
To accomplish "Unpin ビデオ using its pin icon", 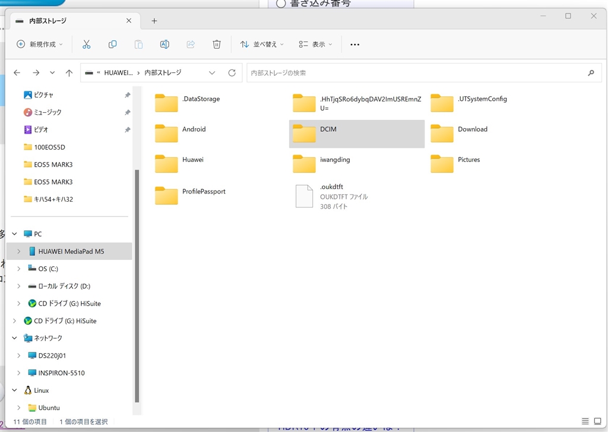I will (x=127, y=130).
